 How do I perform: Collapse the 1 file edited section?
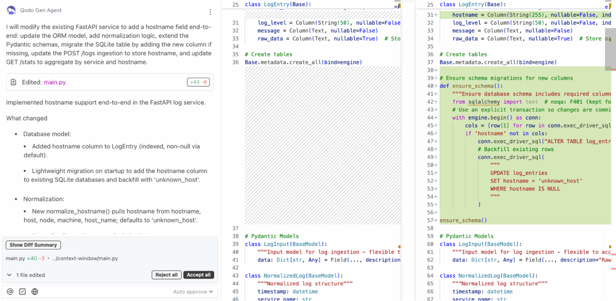[9, 275]
